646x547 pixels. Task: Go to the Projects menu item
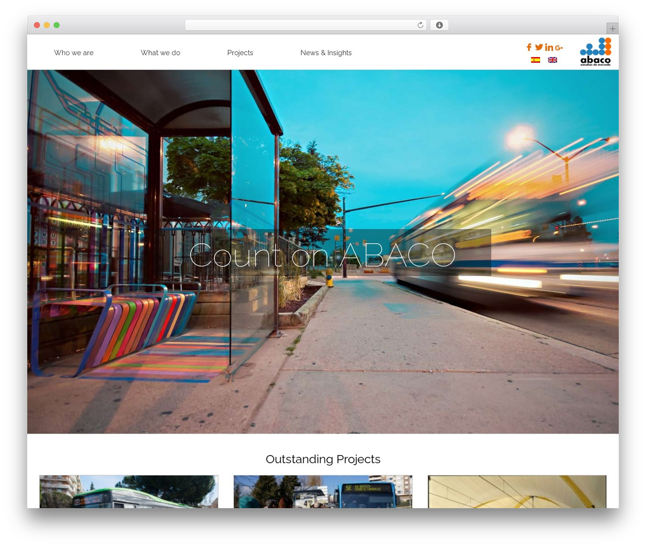pyautogui.click(x=240, y=52)
